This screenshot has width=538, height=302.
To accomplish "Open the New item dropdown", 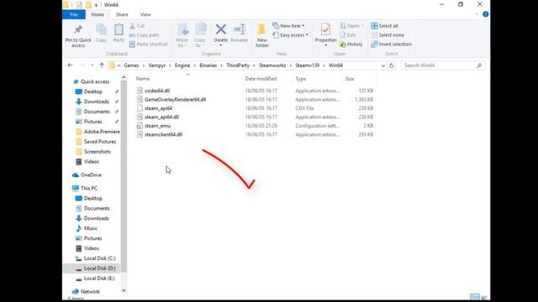I will tap(288, 26).
